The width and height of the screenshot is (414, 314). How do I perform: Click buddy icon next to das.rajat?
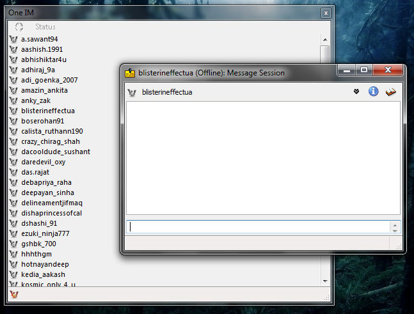(x=13, y=172)
